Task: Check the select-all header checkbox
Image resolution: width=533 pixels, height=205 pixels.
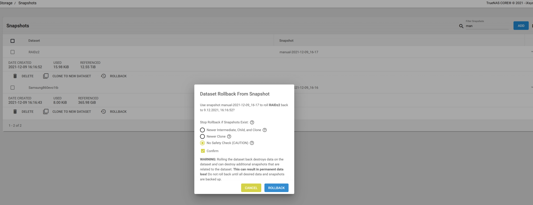Action: point(12,41)
